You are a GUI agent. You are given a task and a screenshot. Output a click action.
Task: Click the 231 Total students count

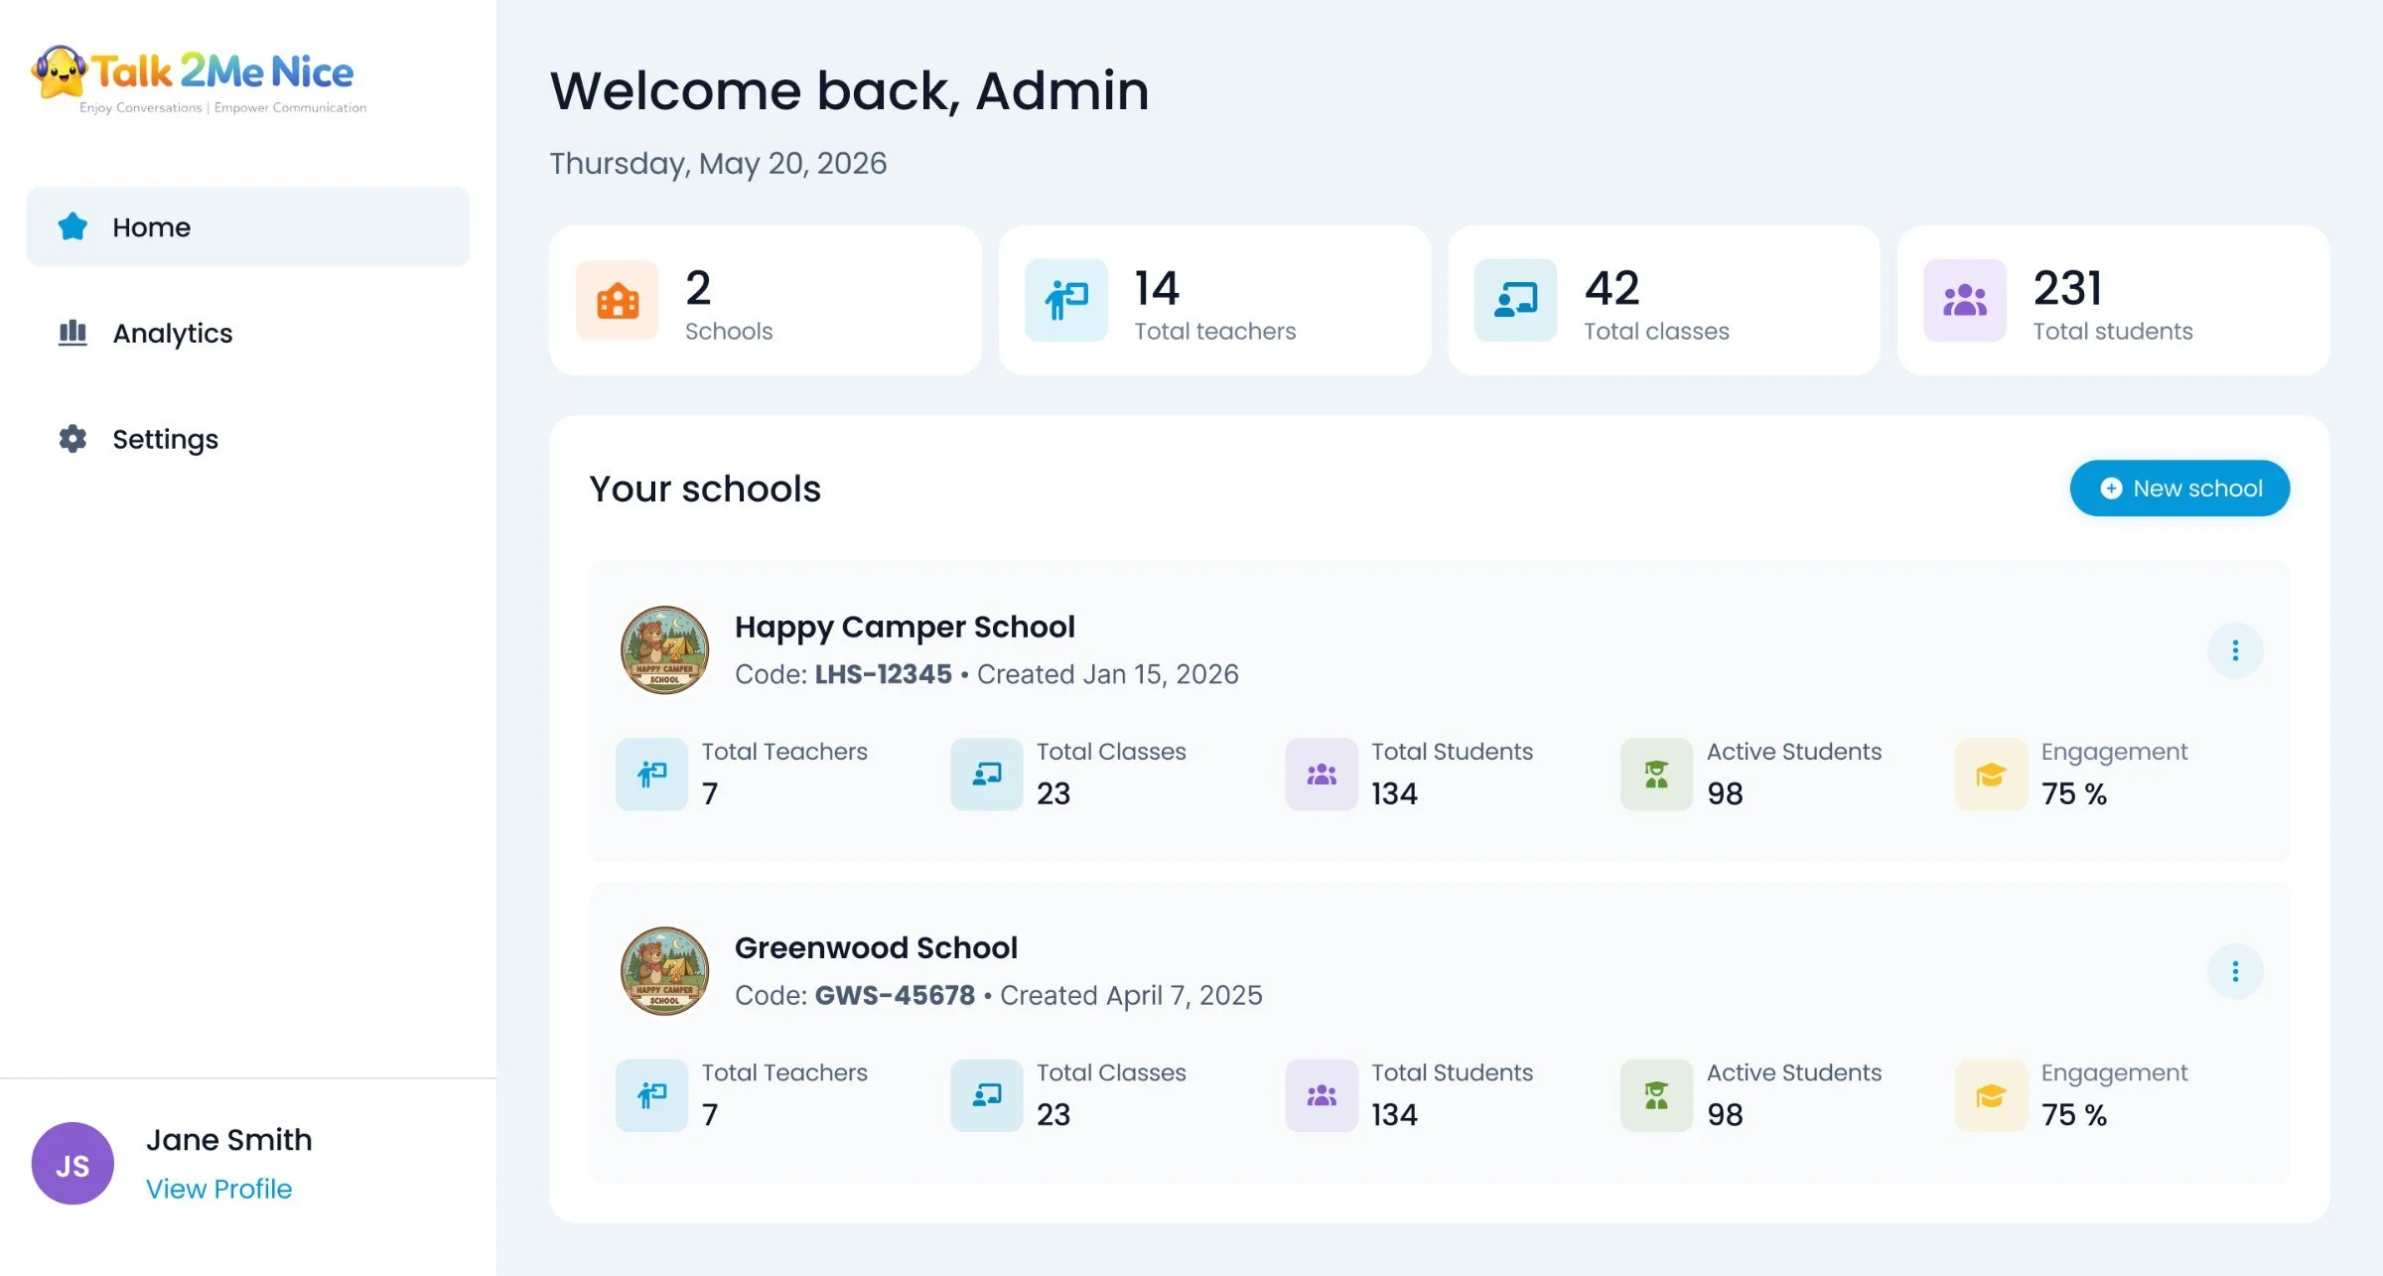[x=2067, y=289]
